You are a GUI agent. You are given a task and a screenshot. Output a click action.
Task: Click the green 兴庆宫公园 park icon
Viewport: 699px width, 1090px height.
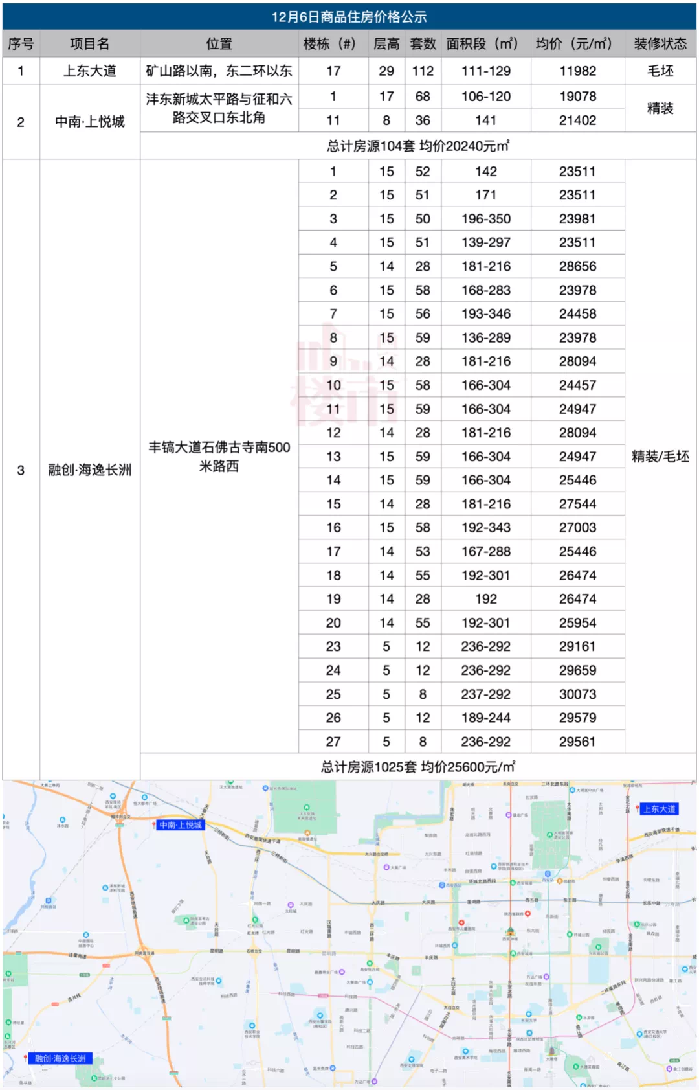click(598, 946)
